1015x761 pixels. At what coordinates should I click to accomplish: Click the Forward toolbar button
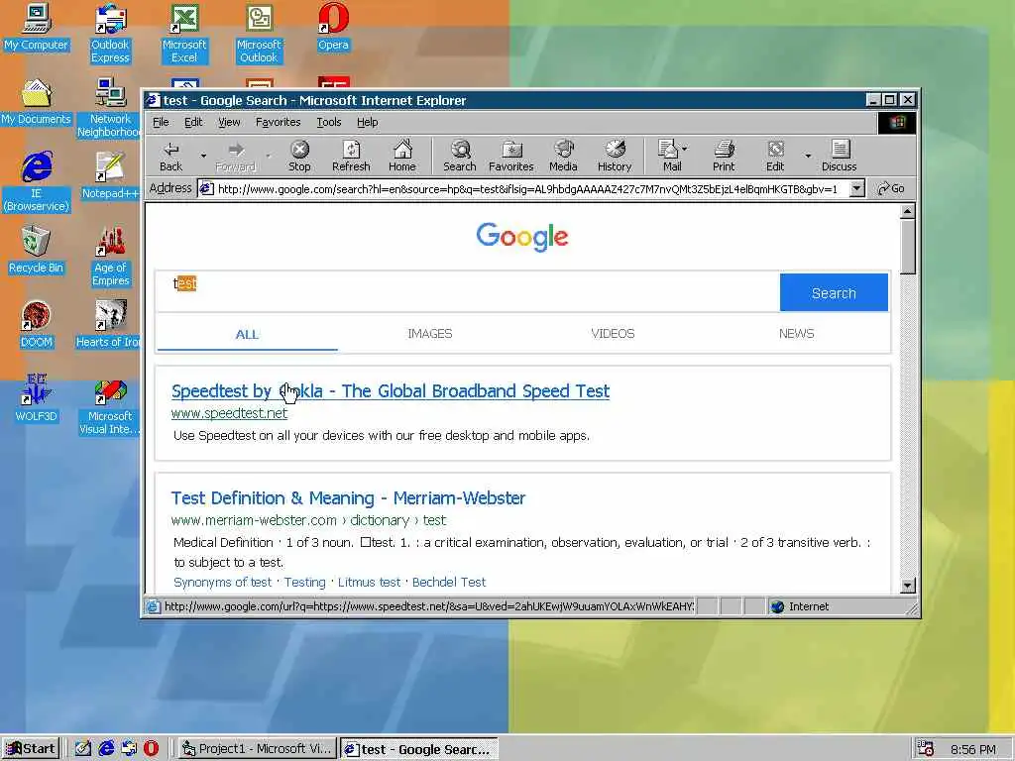pyautogui.click(x=236, y=157)
